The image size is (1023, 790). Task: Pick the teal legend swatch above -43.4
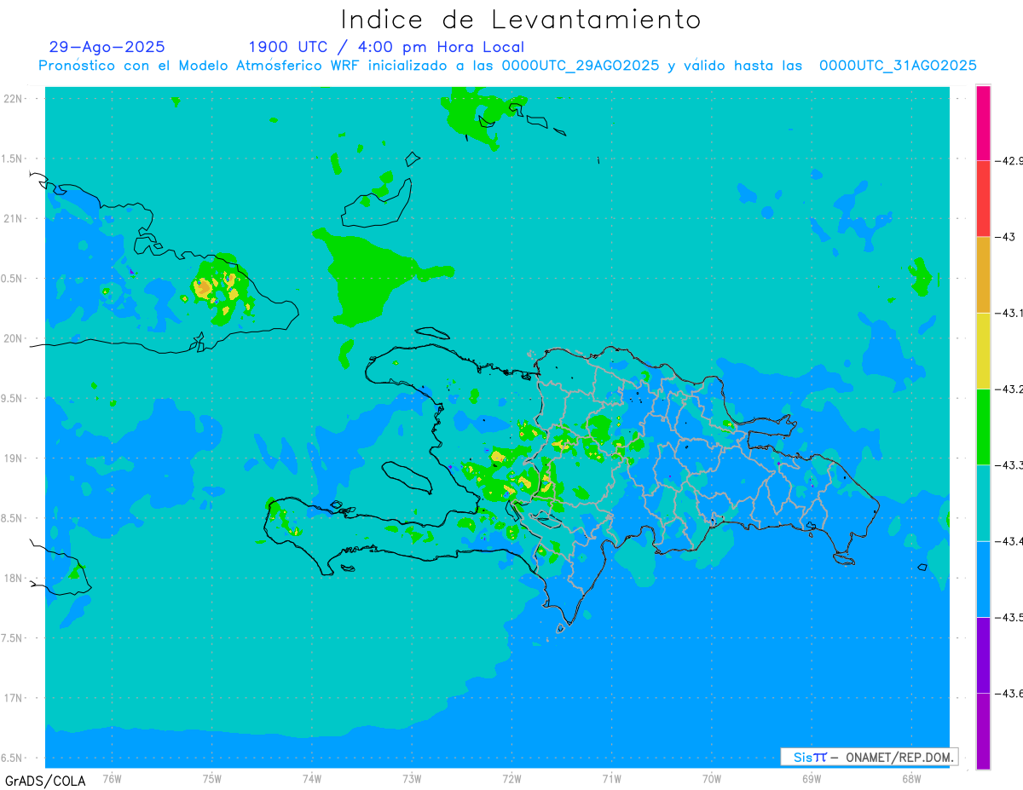coord(983,503)
